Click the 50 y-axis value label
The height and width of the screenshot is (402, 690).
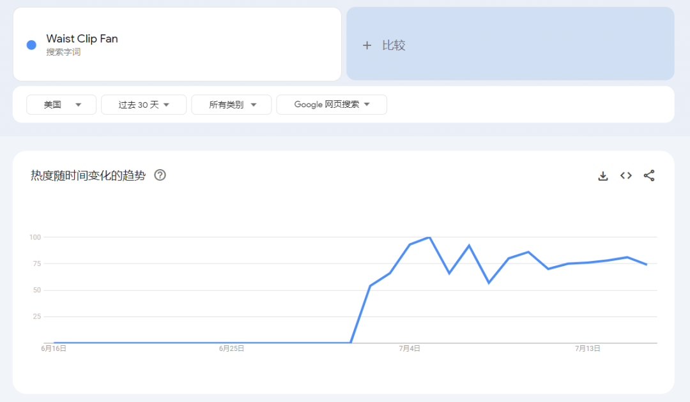pyautogui.click(x=36, y=290)
